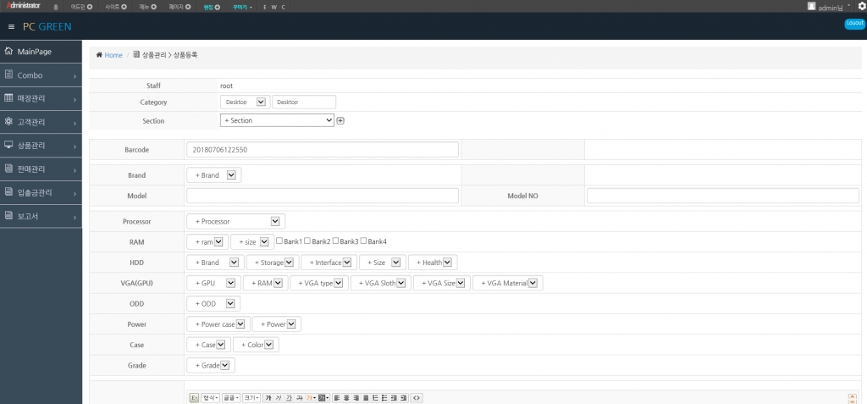Open the + ram dropdown

[x=207, y=242]
